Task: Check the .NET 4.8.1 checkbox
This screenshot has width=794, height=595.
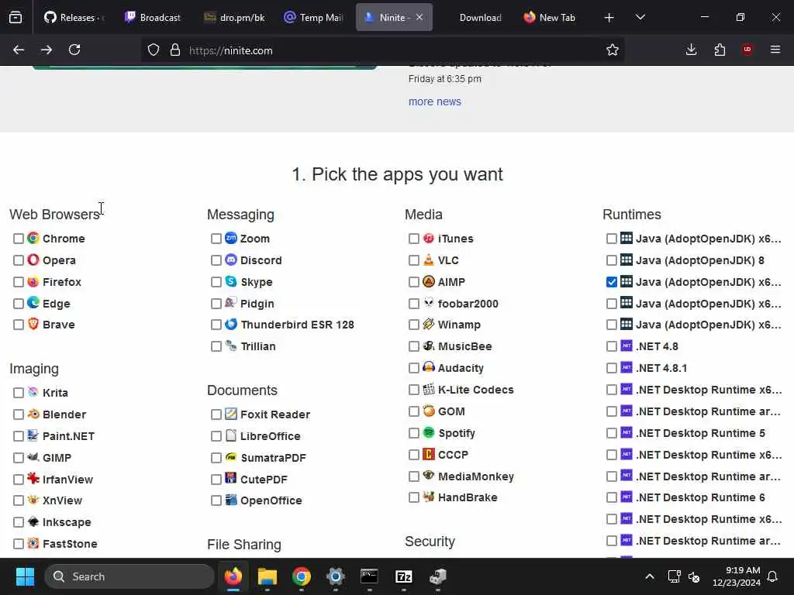Action: 612,368
